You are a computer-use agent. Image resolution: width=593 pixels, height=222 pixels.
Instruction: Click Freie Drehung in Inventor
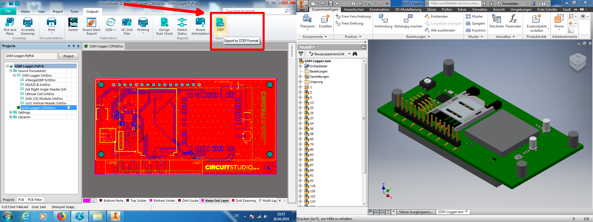click(349, 23)
